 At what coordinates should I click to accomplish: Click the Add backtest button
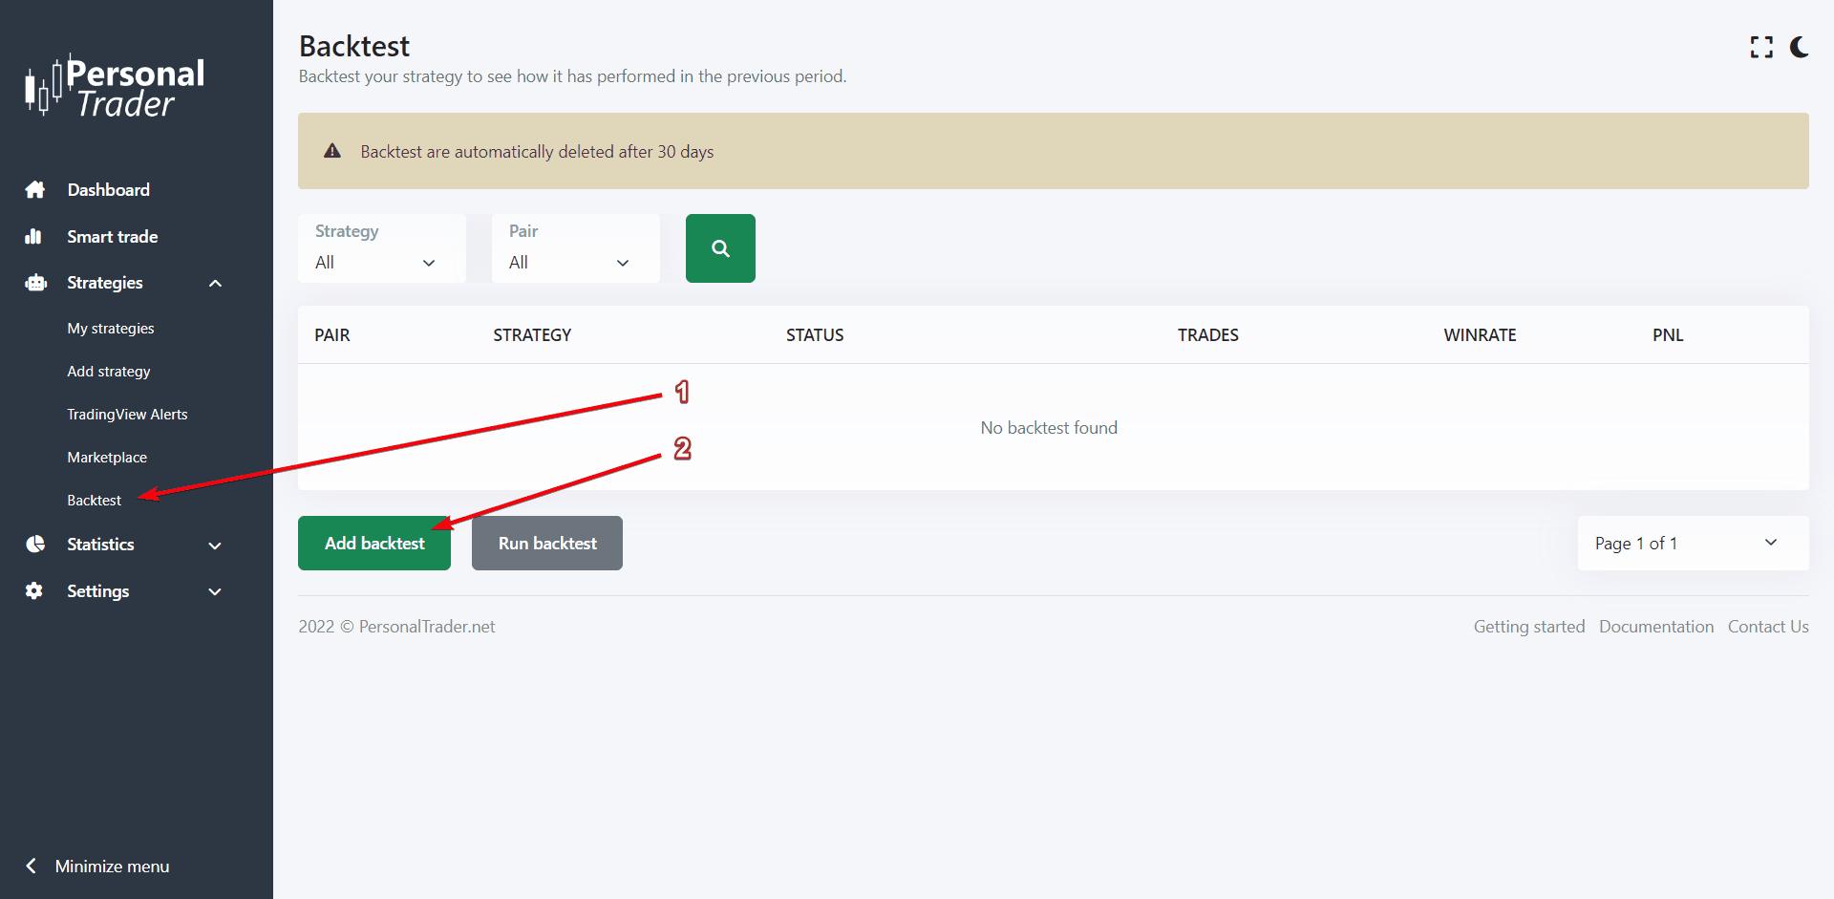(x=373, y=544)
